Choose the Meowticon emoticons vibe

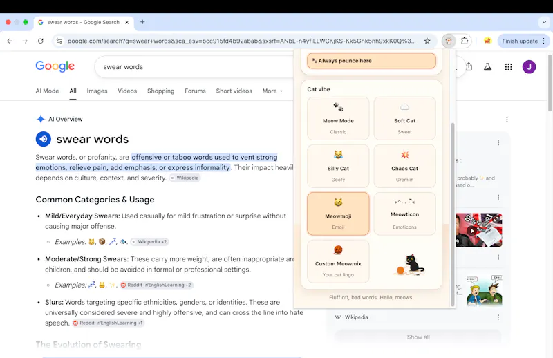tap(404, 214)
